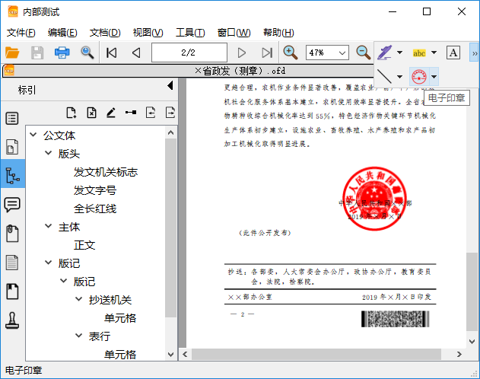480x379 pixels.
Task: Select 发文机关标志 in the tree
Action: (105, 172)
